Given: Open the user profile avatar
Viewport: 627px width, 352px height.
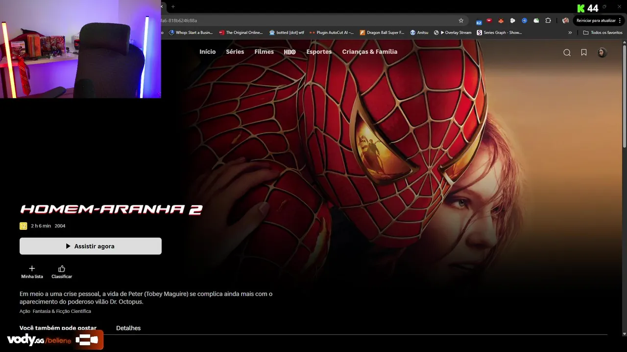Looking at the screenshot, I should pos(602,52).
